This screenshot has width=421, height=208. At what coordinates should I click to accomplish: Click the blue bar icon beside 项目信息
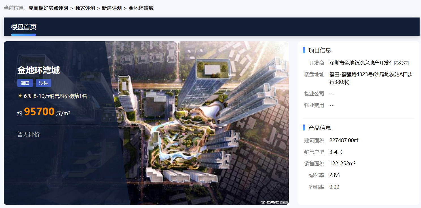coord(304,50)
